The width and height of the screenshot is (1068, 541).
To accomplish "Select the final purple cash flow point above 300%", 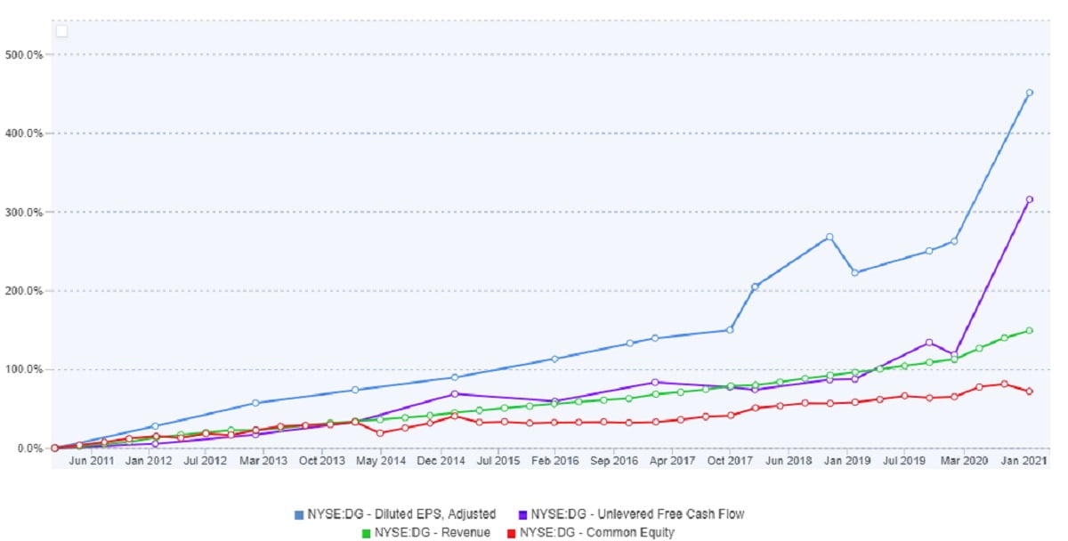I will coord(1029,199).
